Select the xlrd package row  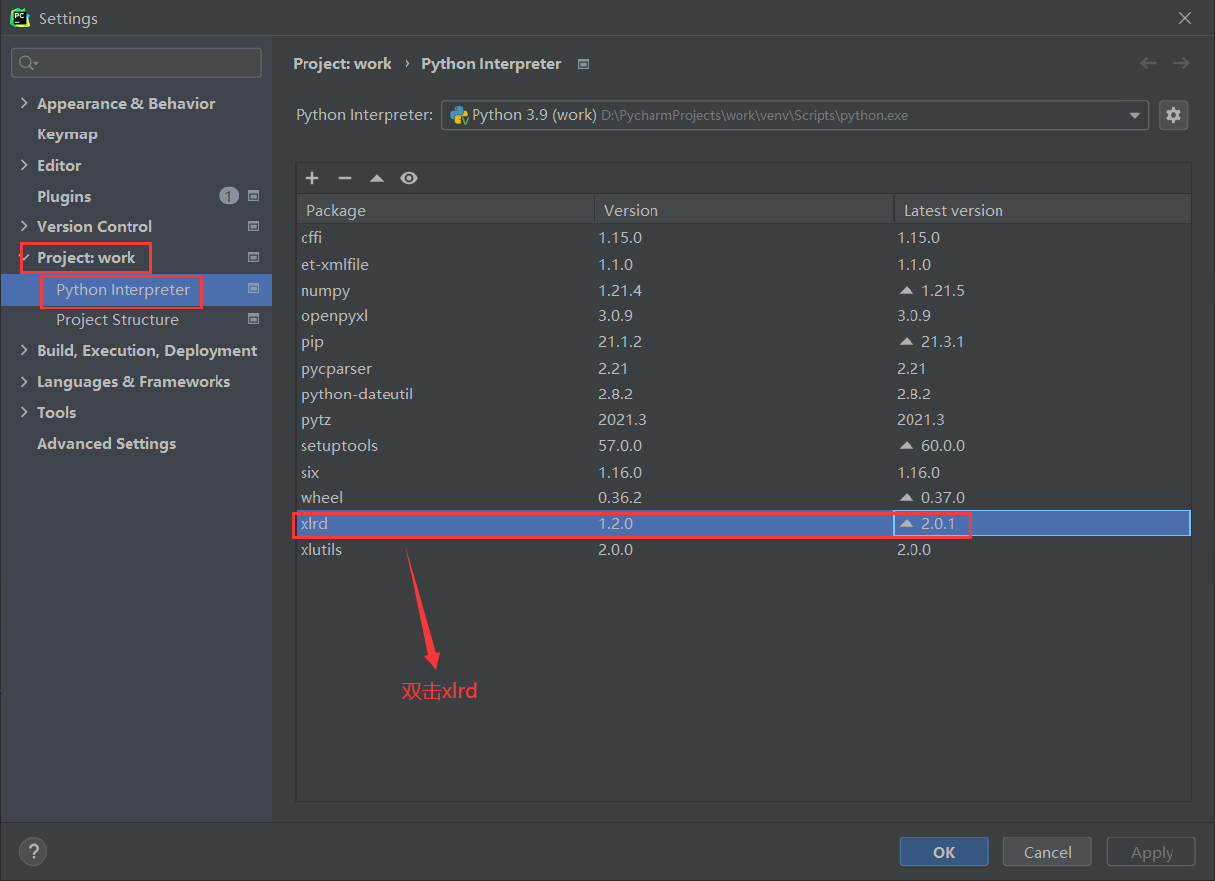743,524
